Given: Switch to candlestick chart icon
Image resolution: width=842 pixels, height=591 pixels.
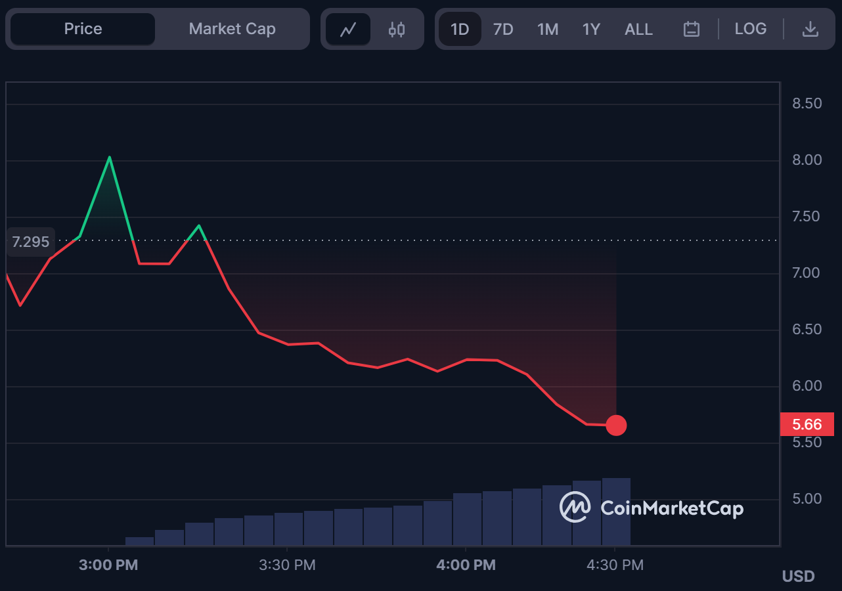Looking at the screenshot, I should (397, 29).
